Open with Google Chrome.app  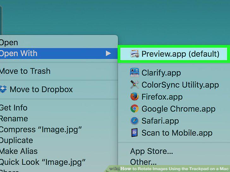174,109
